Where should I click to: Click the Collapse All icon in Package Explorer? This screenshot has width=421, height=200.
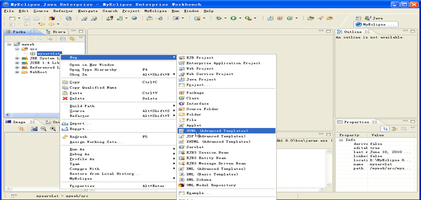pos(63,39)
